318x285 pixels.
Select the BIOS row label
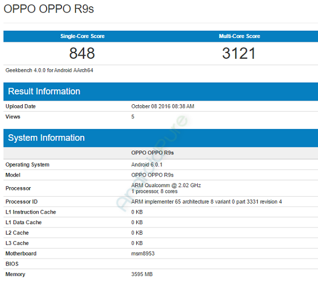12,264
